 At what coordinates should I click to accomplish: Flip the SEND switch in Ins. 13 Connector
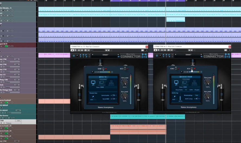click(103, 69)
